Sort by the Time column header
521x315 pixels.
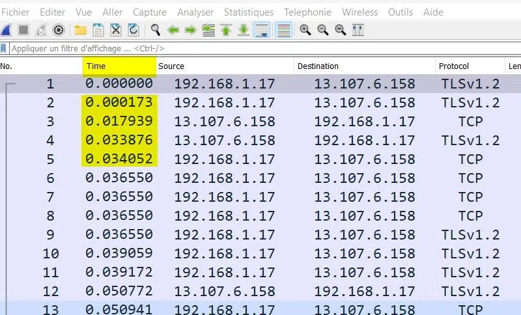119,66
